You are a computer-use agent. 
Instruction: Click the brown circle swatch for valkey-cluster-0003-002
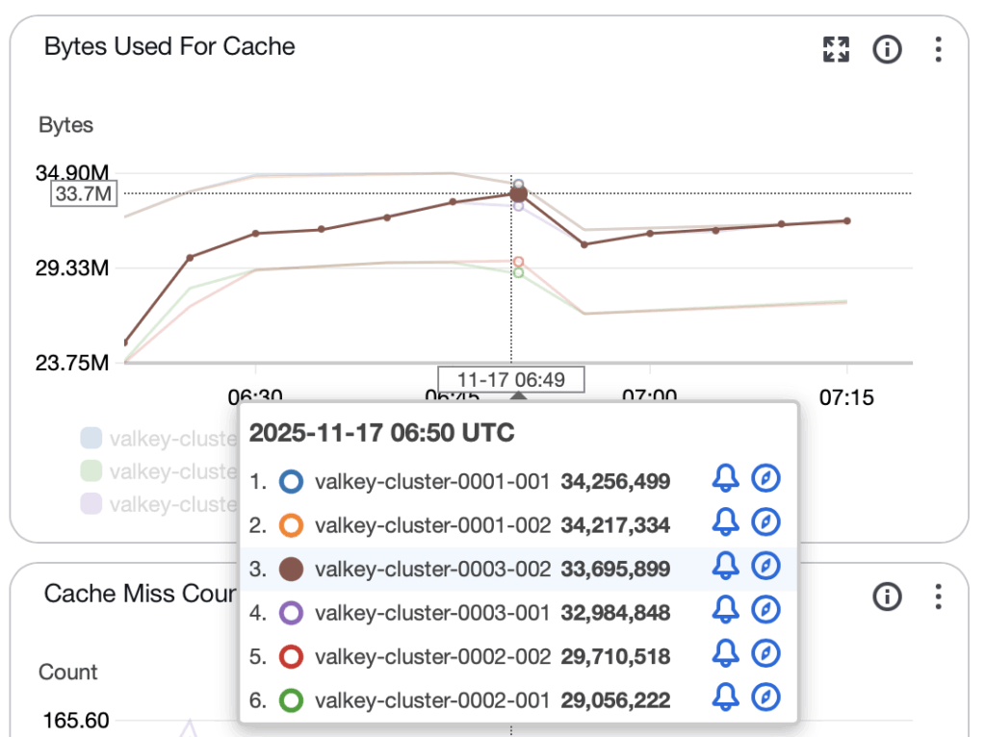tap(291, 569)
